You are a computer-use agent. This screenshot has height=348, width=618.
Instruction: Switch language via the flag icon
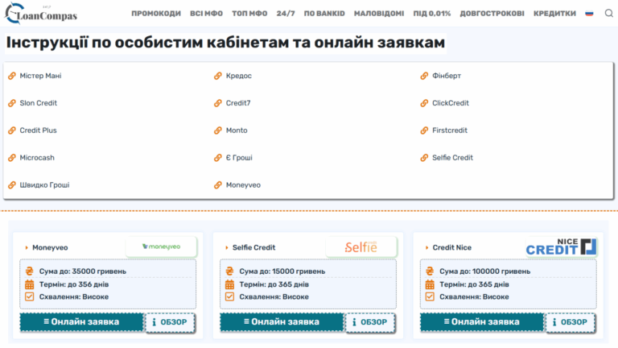[x=589, y=14]
